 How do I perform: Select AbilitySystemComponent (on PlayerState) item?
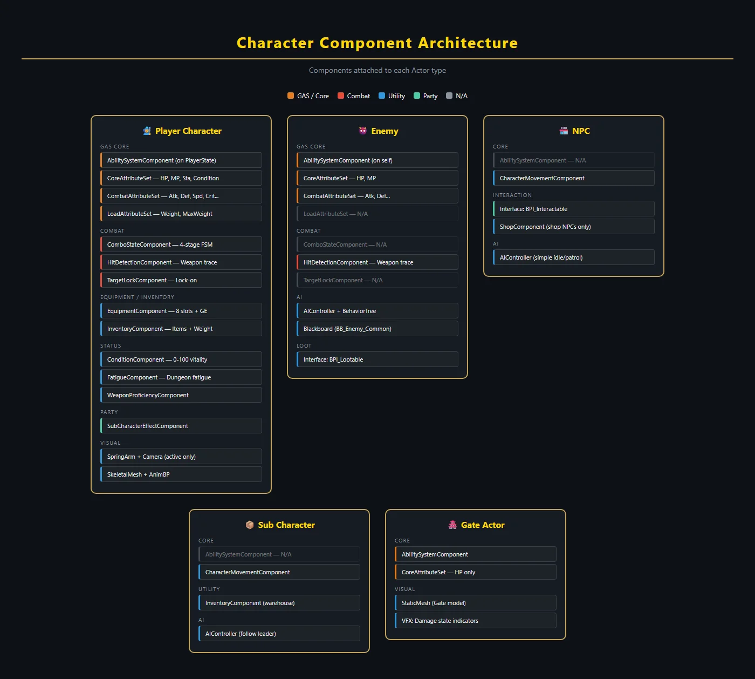point(181,160)
